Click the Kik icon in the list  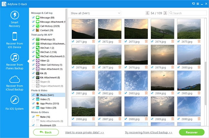[x=38, y=73]
